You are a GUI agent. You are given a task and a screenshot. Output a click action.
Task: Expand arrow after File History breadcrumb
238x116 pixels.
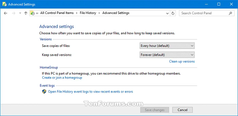click(99, 13)
